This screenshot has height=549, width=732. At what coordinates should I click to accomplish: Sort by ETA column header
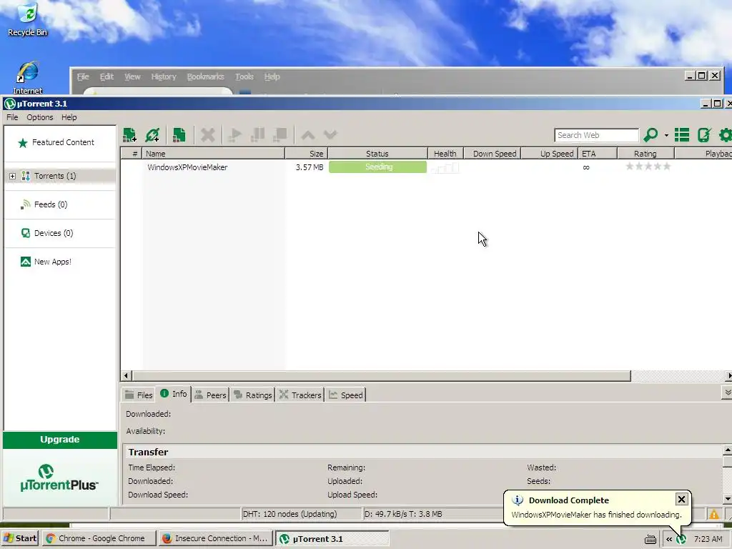coord(598,154)
